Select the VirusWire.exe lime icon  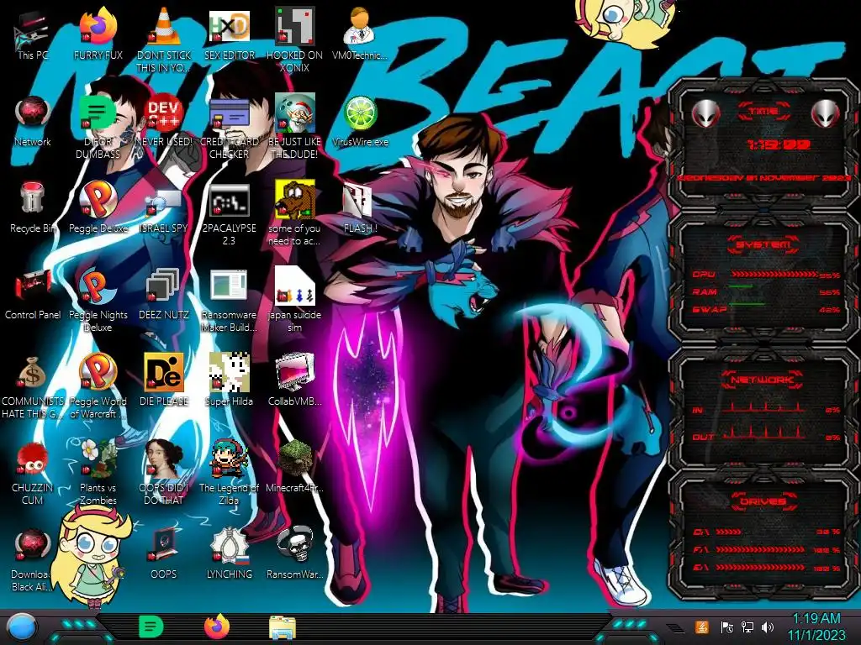[x=360, y=121]
